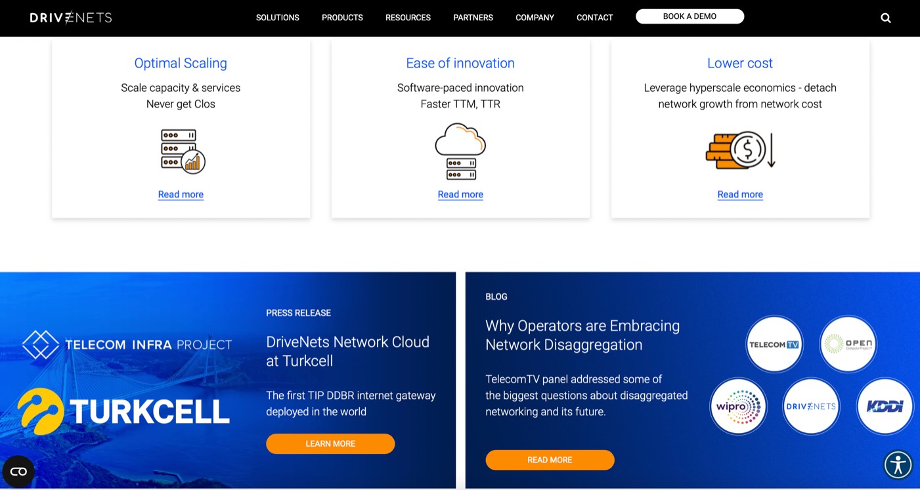Click the Open Compute Project circular logo

click(x=848, y=344)
